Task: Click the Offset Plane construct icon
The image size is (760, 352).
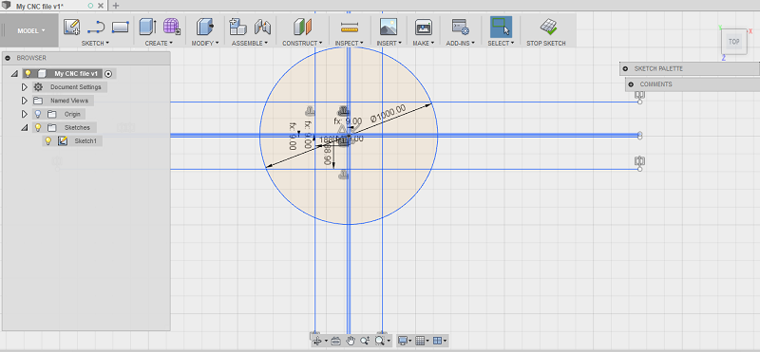Action: coord(302,27)
